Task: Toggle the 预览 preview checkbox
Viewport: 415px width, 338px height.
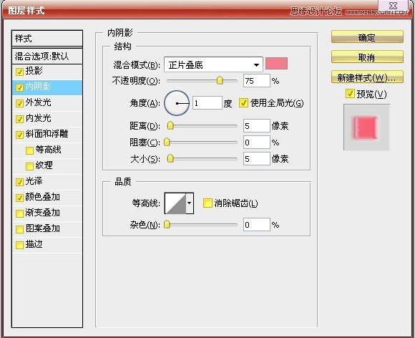Action: (x=350, y=93)
